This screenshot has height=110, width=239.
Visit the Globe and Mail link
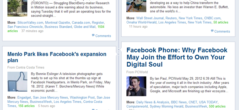[85, 27]
